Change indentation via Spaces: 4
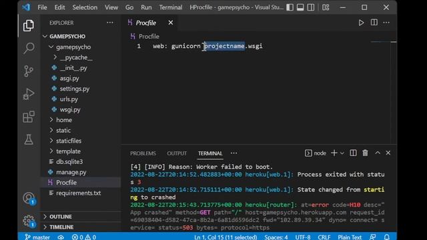427x240 pixels. point(276,237)
